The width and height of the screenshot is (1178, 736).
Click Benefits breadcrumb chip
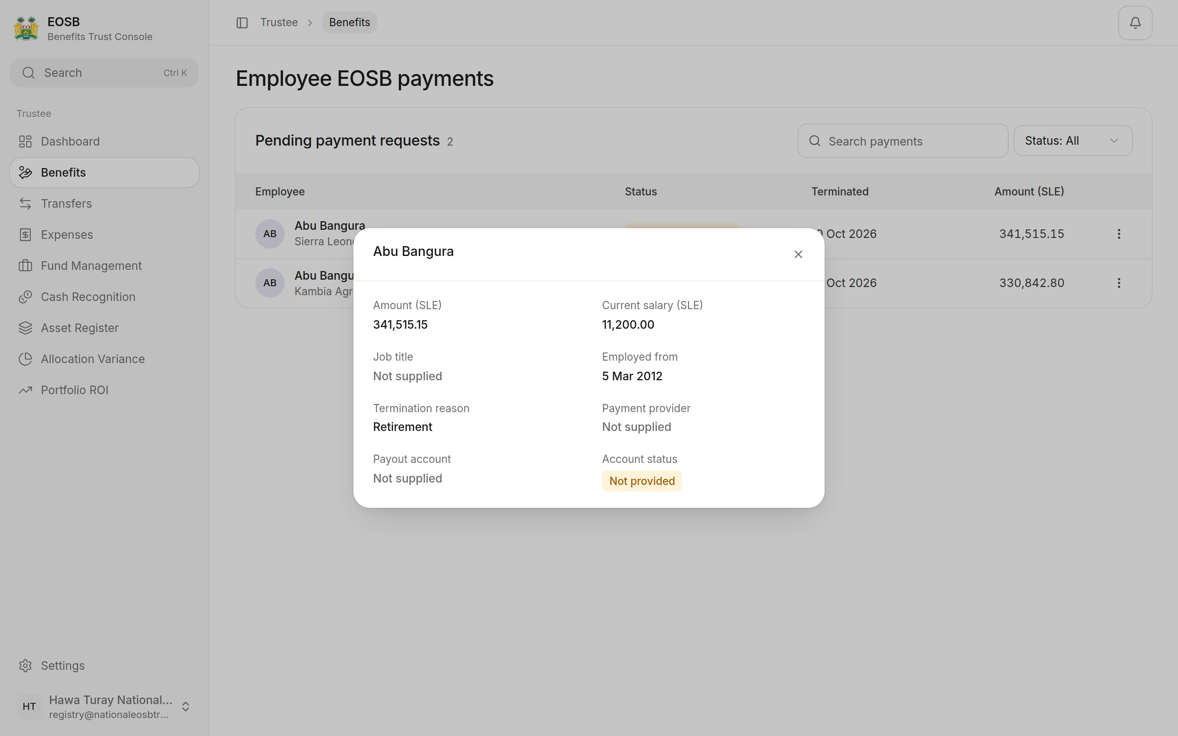click(x=349, y=23)
